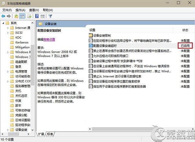Screen dimensions: 195x142
Task: Select the 关机 folder in tree
Action: (18, 91)
